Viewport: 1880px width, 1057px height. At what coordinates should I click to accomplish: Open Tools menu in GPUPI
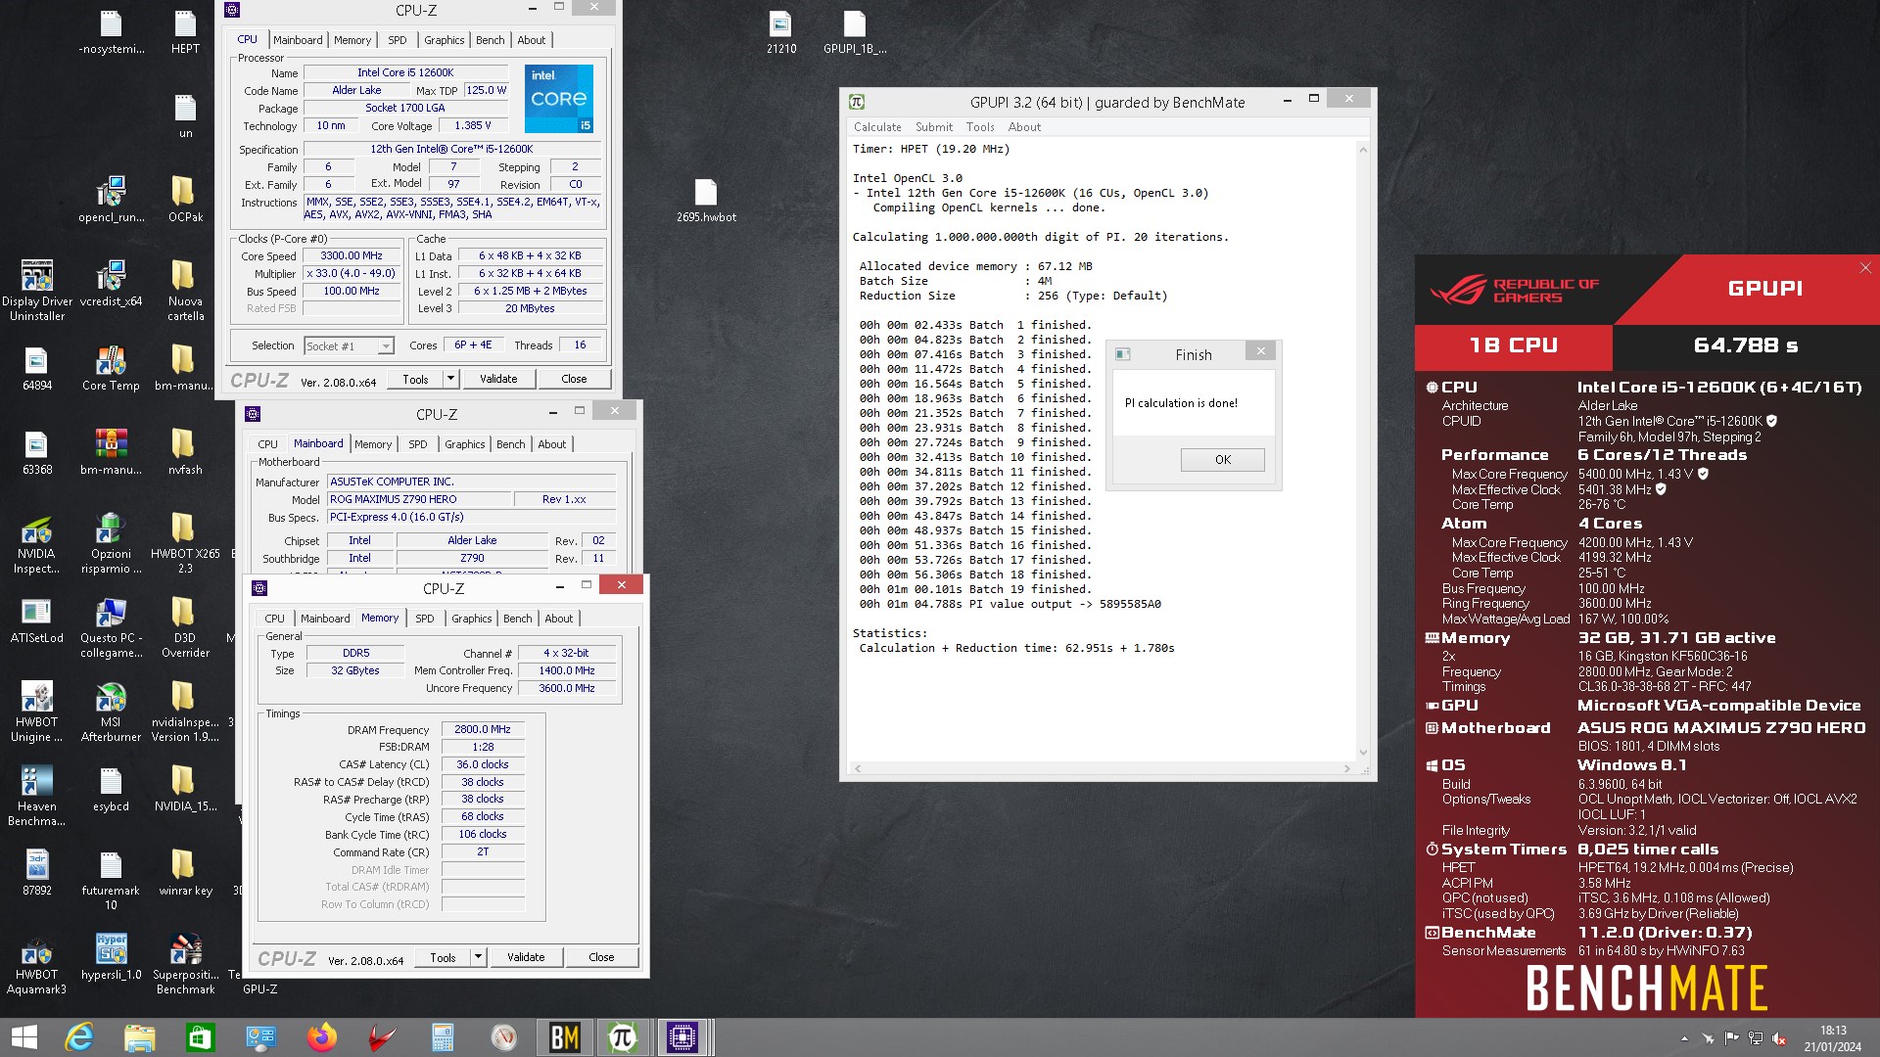pos(979,127)
